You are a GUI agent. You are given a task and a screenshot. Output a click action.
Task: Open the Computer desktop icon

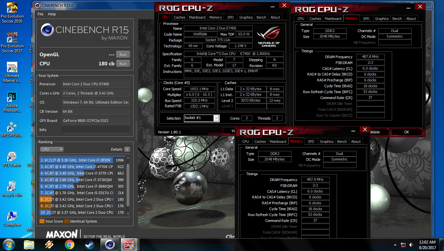pyautogui.click(x=12, y=219)
